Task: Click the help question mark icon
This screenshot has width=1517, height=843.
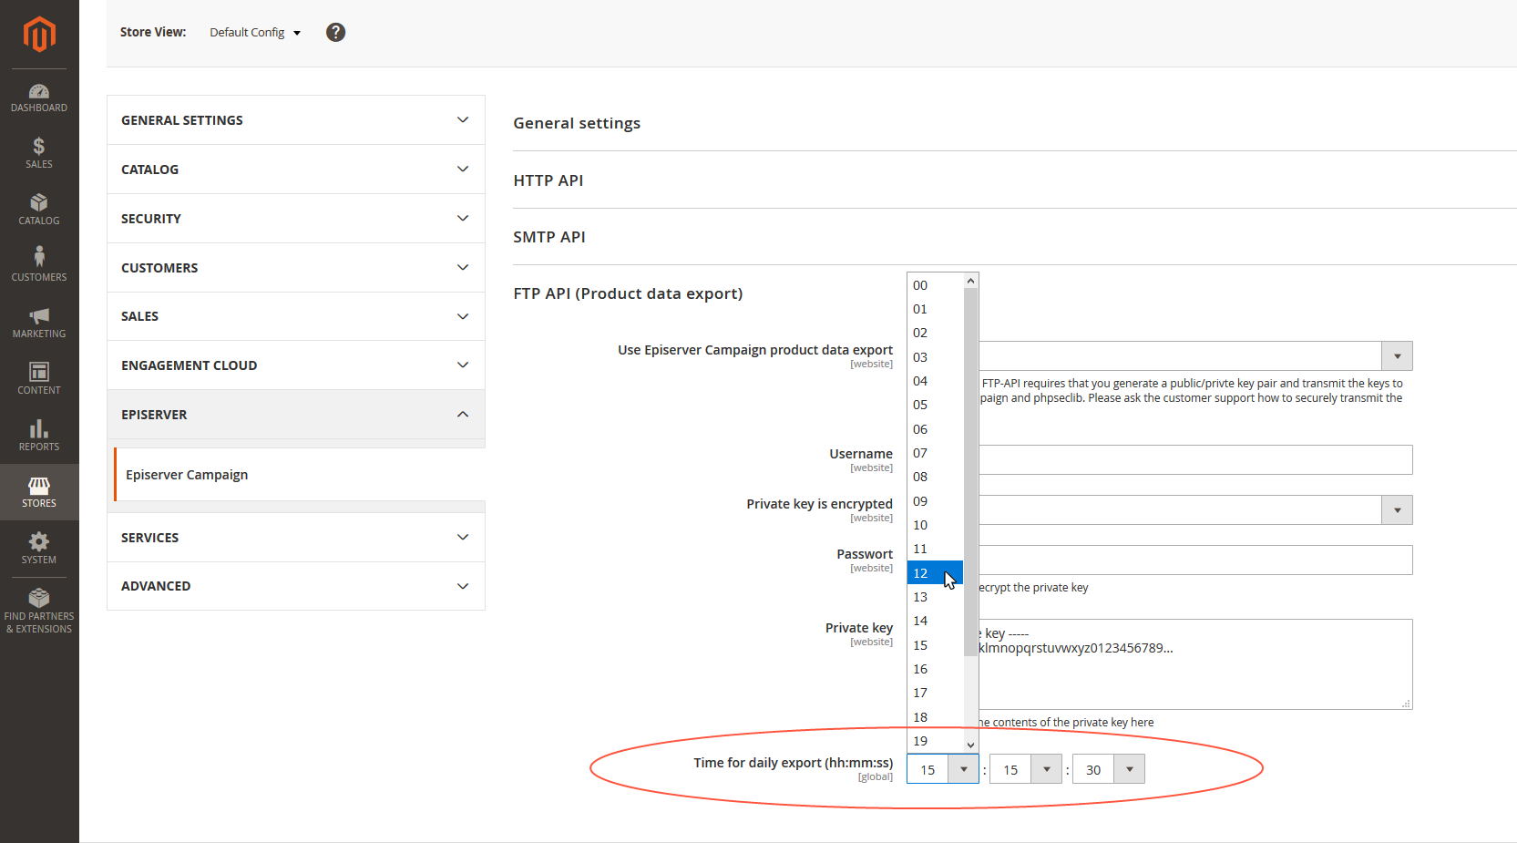Action: click(336, 32)
